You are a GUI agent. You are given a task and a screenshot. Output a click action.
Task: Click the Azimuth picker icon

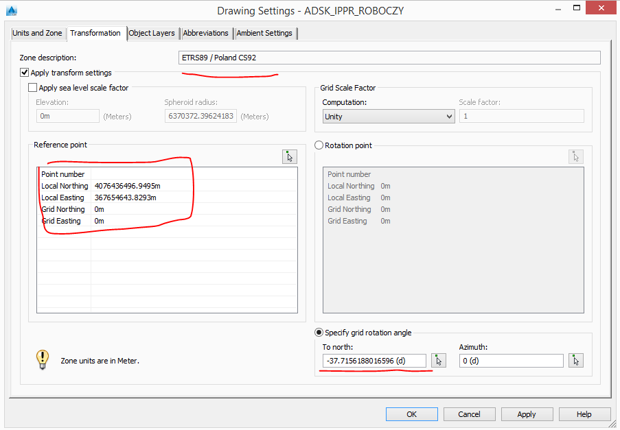tap(575, 360)
